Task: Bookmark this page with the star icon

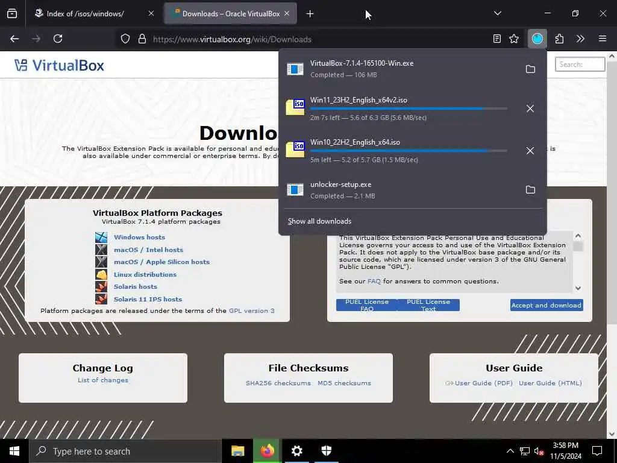Action: (x=514, y=39)
